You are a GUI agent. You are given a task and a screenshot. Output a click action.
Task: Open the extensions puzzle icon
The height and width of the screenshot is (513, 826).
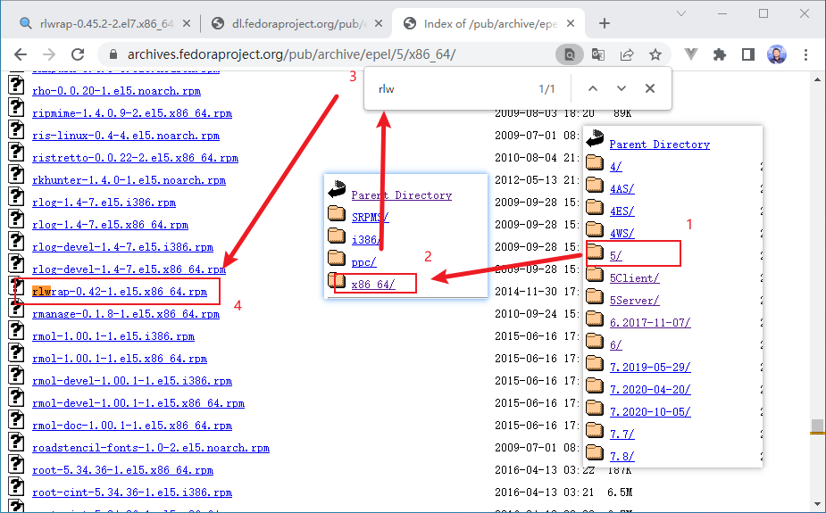click(x=720, y=54)
